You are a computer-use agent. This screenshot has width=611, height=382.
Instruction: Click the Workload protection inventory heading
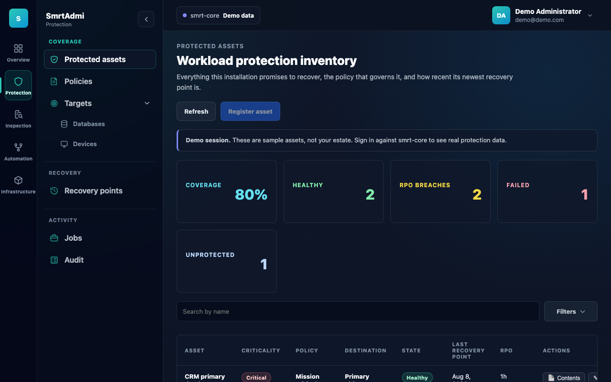(267, 61)
